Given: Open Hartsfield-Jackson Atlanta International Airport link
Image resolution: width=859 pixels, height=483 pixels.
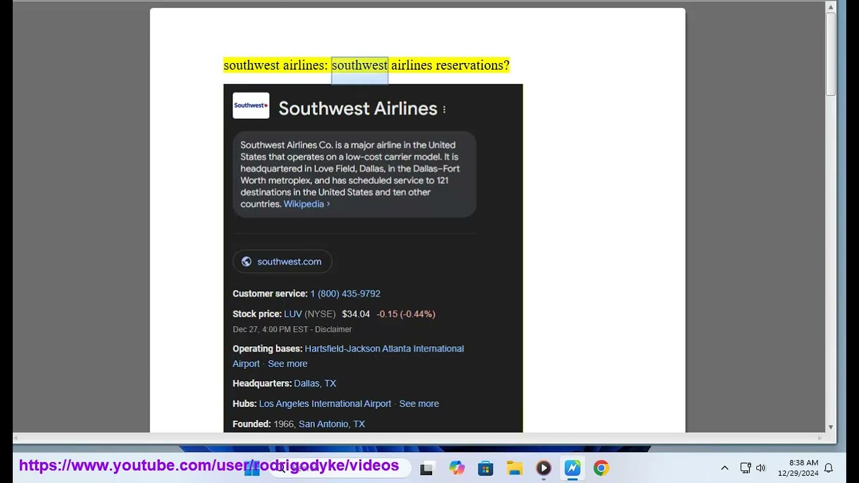Looking at the screenshot, I should pyautogui.click(x=348, y=356).
